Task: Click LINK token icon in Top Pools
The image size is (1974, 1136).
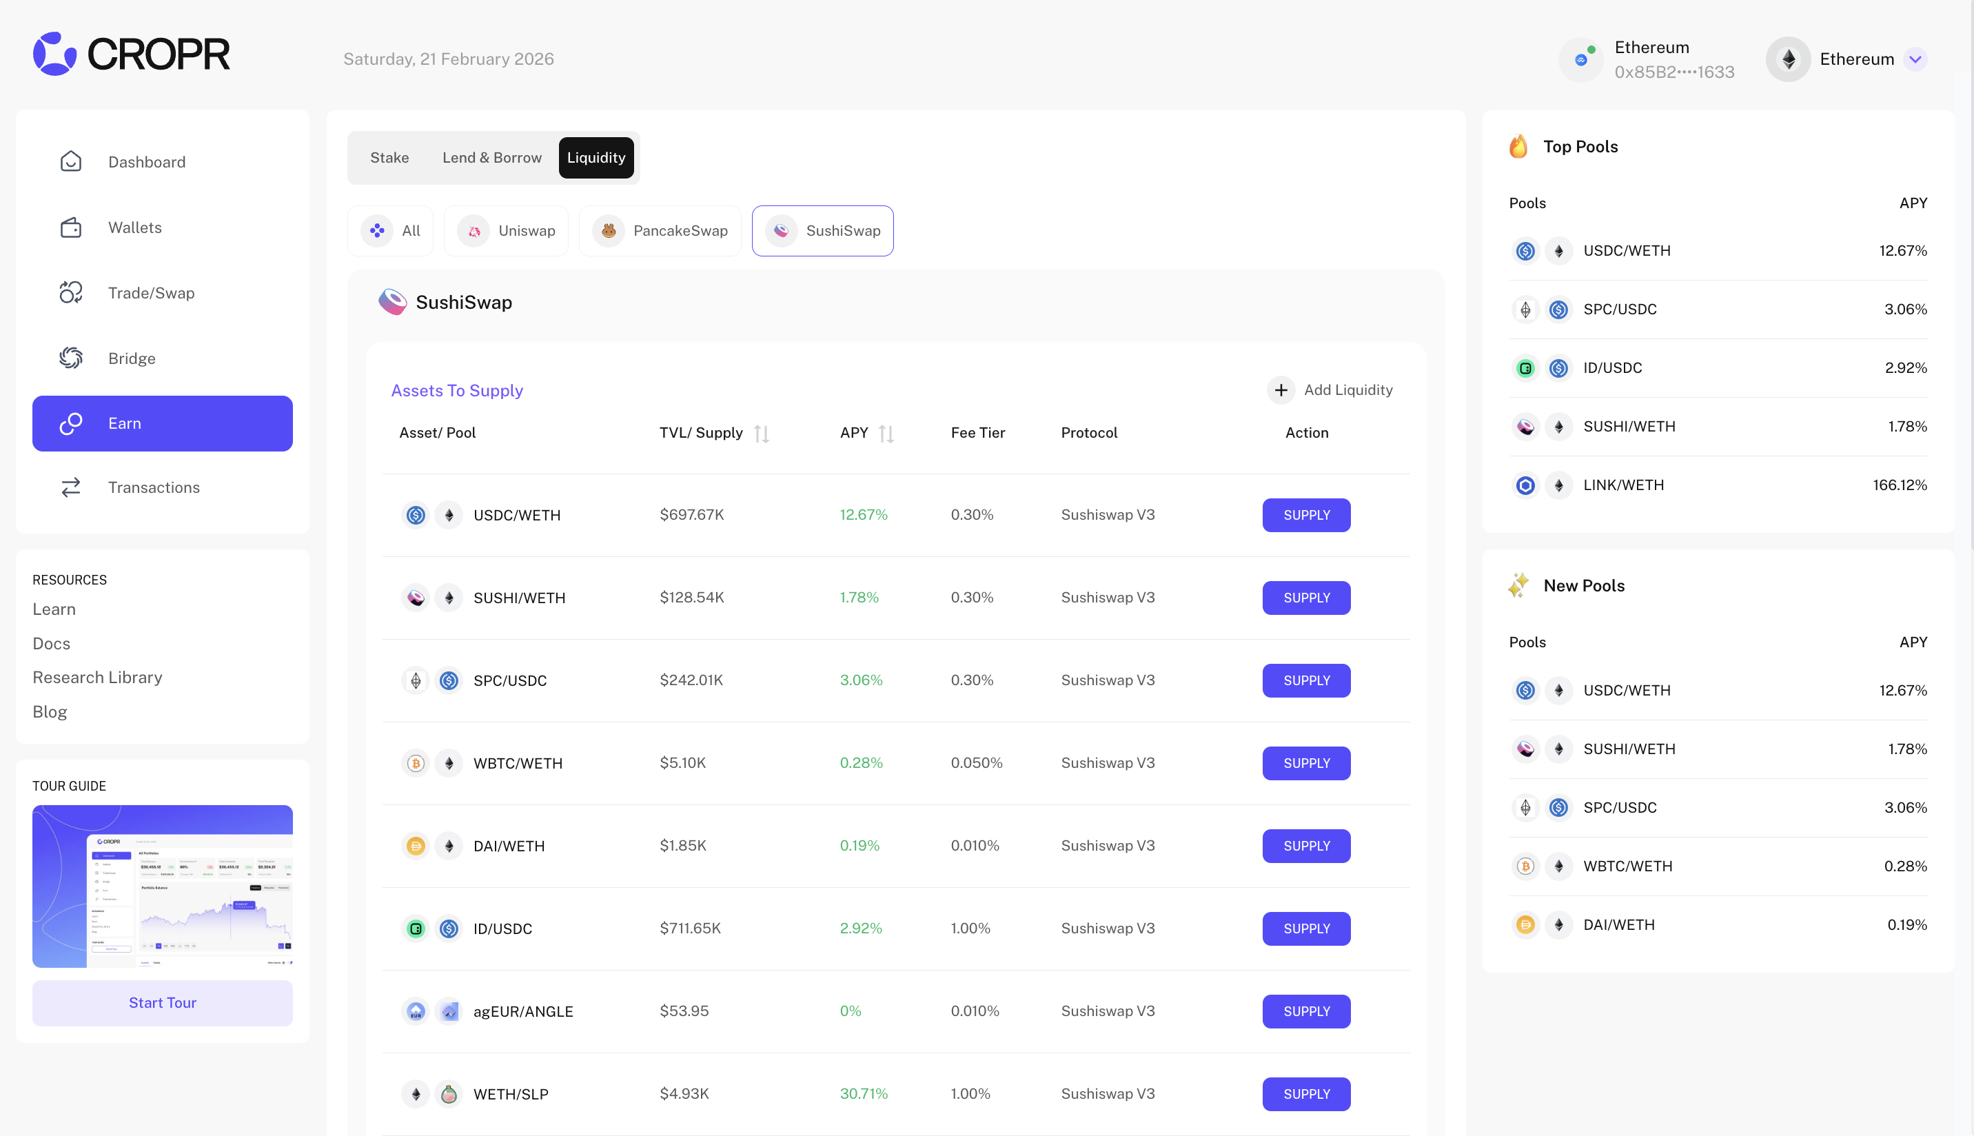Action: pyautogui.click(x=1525, y=485)
